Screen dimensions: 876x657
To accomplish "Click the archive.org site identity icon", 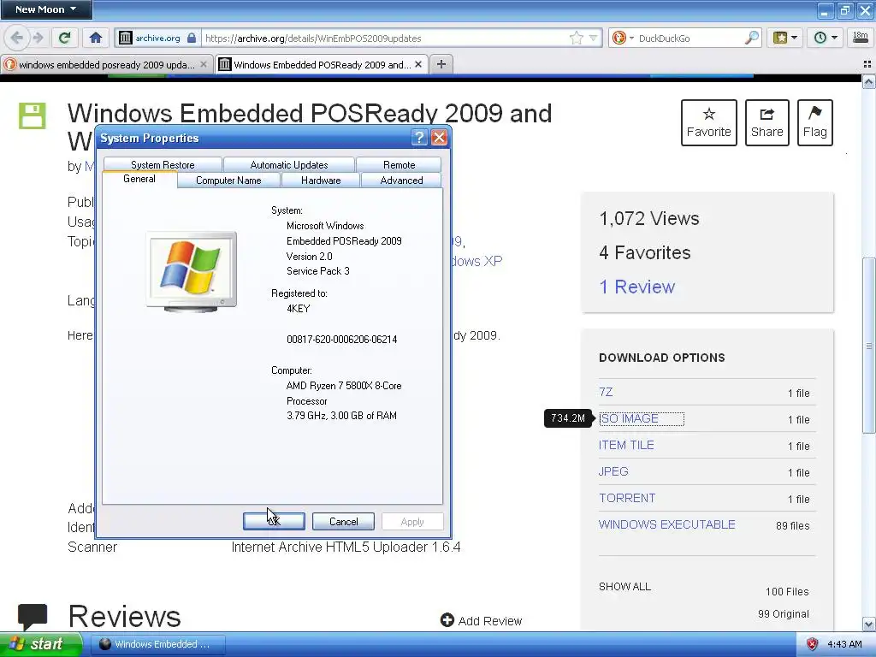I will [x=126, y=38].
